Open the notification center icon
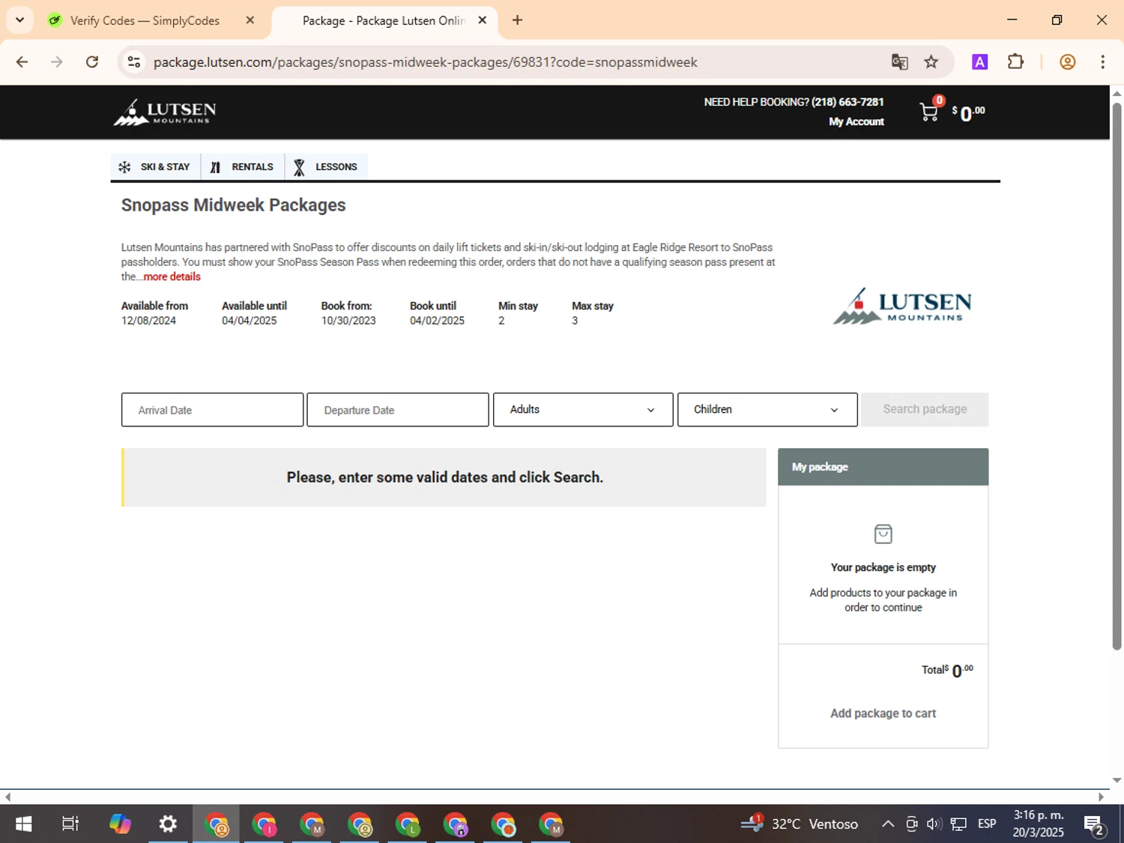The width and height of the screenshot is (1124, 843). coord(1094,825)
